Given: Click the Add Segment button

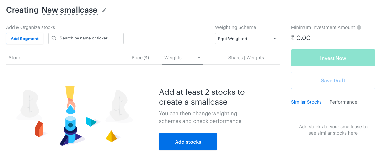Looking at the screenshot, I should 24,39.
